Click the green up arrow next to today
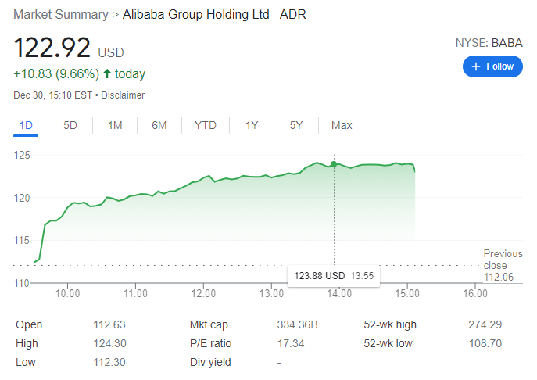The image size is (537, 380). tap(107, 74)
